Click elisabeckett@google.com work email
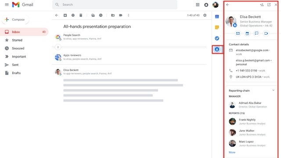 (252, 50)
